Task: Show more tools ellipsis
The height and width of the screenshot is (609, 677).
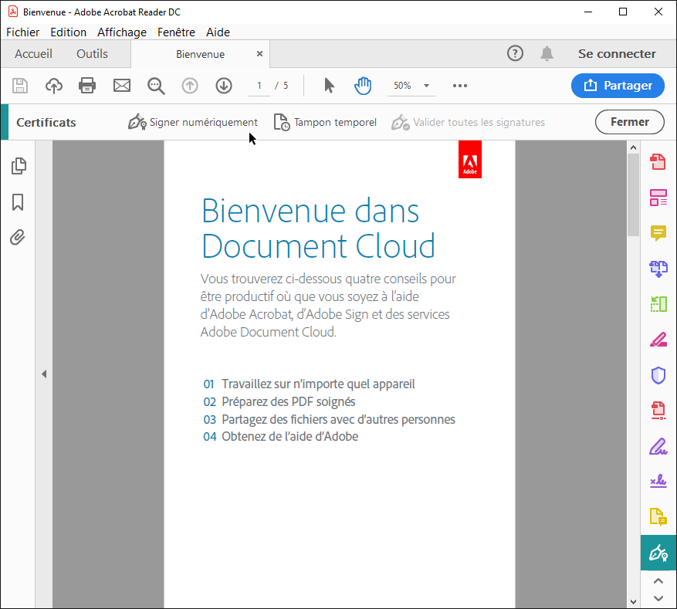Action: coord(460,86)
